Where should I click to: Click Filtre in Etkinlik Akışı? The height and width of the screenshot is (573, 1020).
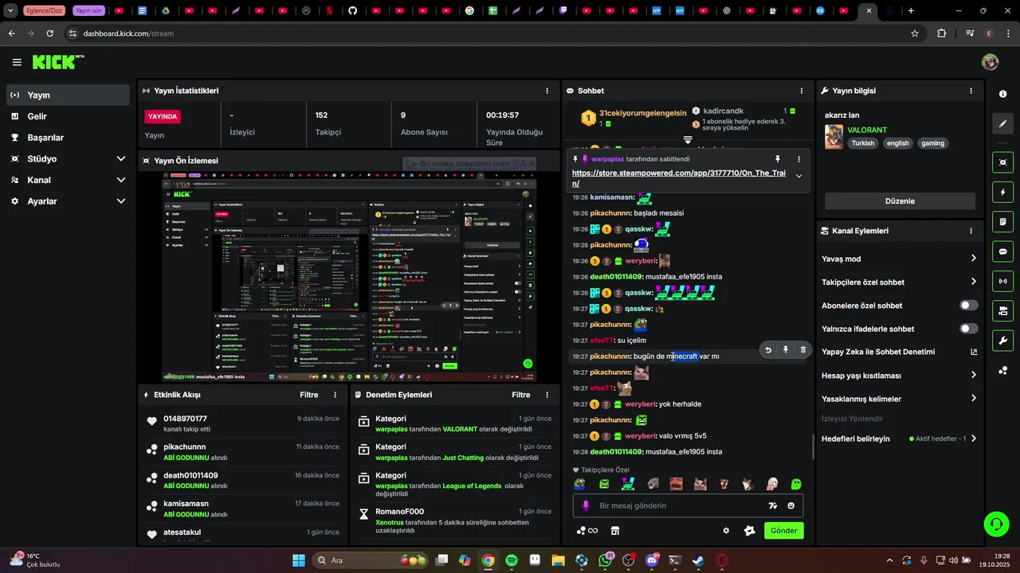coord(308,395)
